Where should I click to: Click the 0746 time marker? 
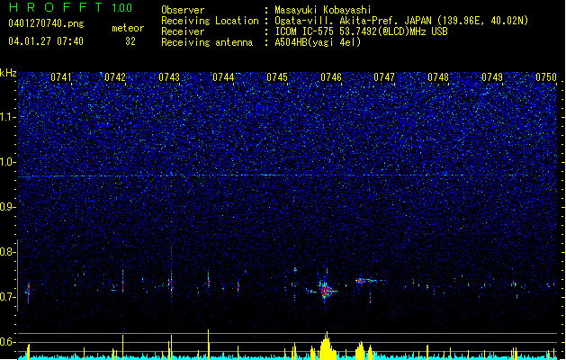coord(331,77)
